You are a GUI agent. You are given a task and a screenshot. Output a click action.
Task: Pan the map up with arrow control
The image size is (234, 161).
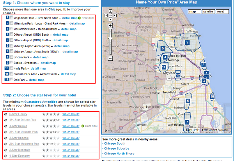(x=110, y=11)
